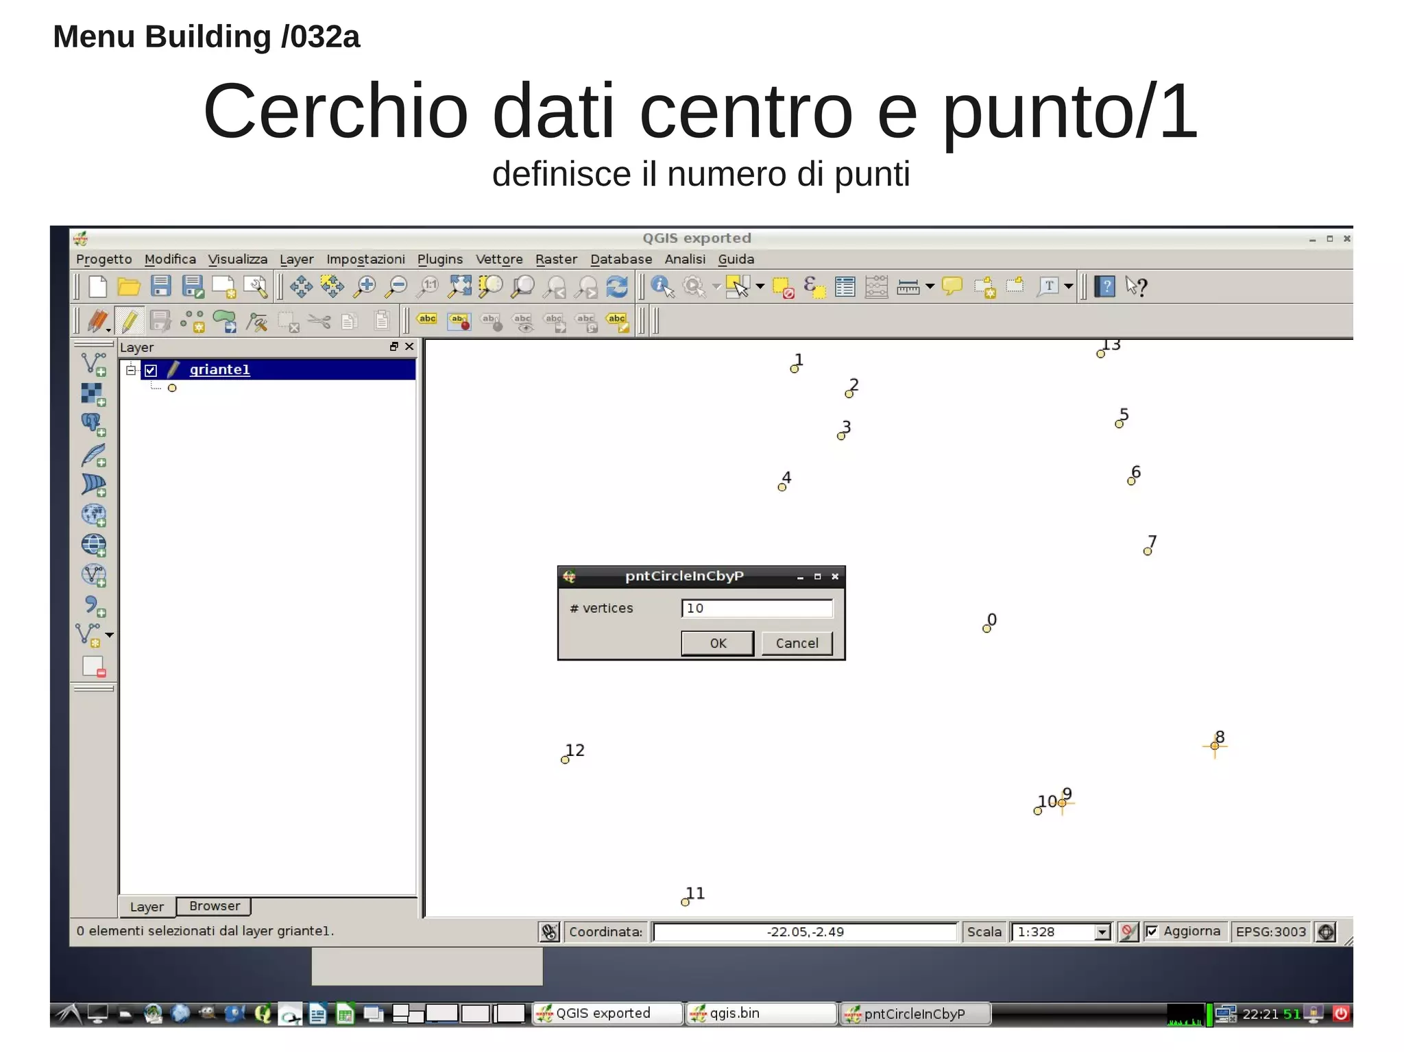Open the Help contents icon

[1104, 286]
